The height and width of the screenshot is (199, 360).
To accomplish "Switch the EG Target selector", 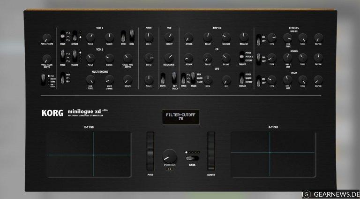I will pyautogui.click(x=242, y=56).
